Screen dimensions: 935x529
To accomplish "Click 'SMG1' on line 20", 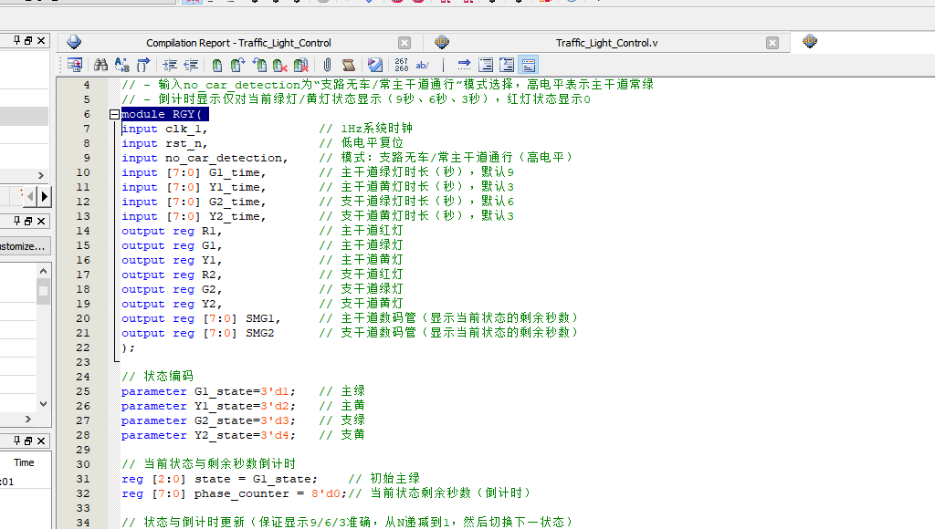I will 260,318.
